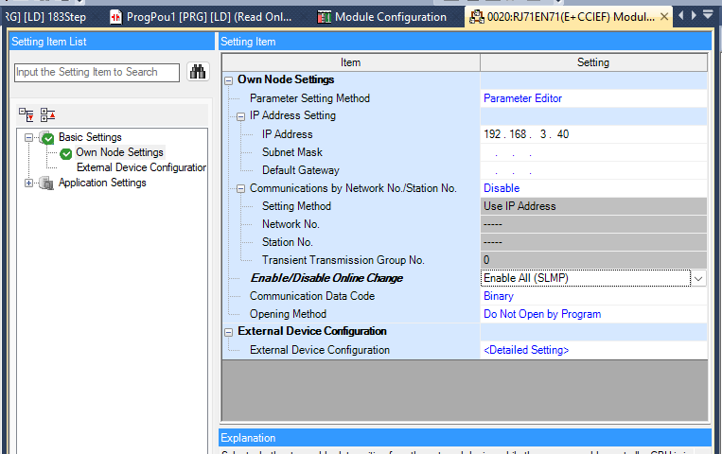This screenshot has height=454, width=722.
Task: Collapse the Basic Settings tree node
Action: [x=29, y=138]
